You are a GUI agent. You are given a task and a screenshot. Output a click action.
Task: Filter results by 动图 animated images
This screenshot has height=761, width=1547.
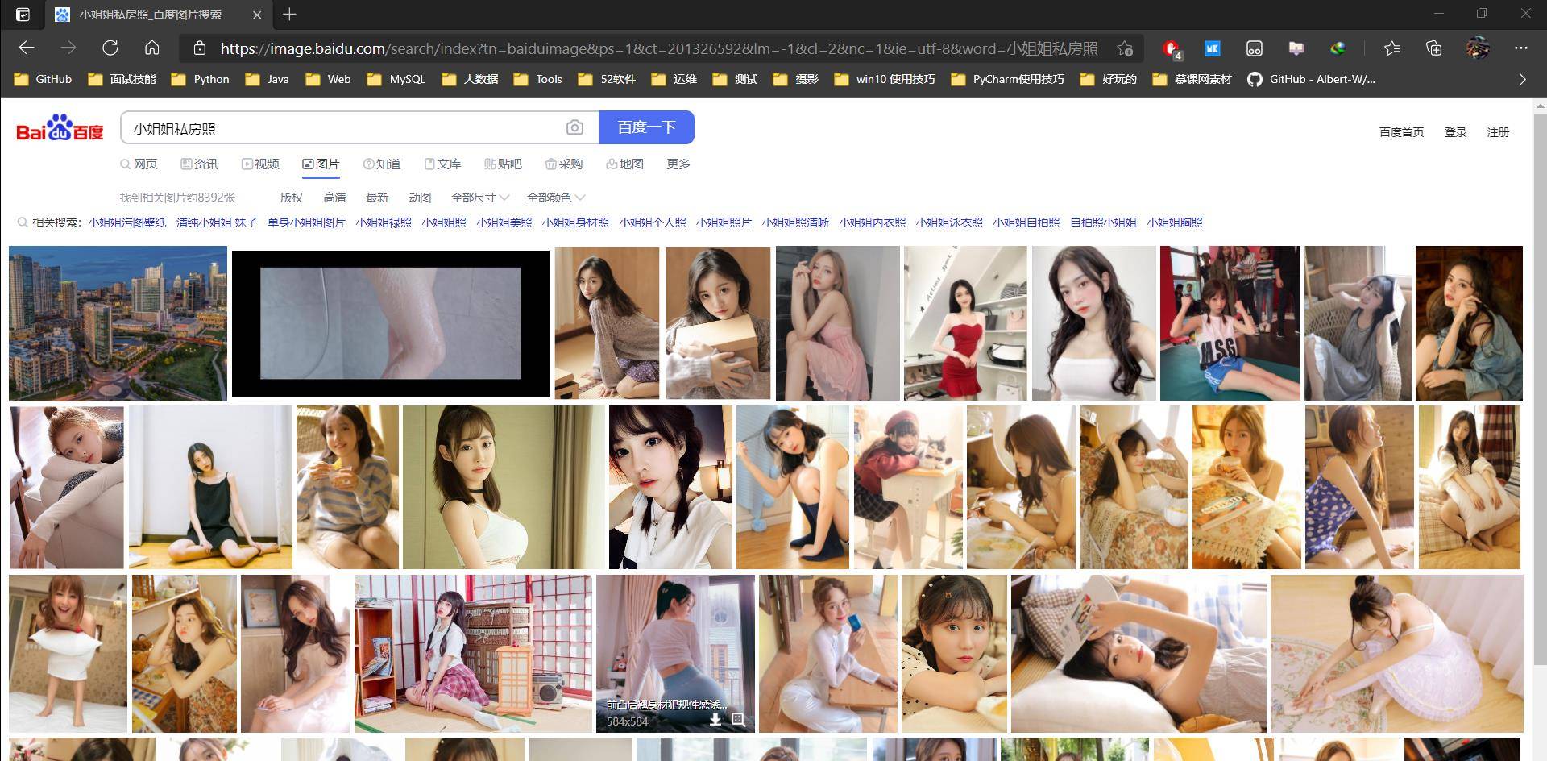420,198
